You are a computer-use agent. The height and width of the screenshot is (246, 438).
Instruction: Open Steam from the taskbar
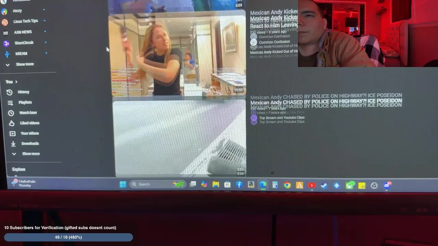[x=324, y=186]
